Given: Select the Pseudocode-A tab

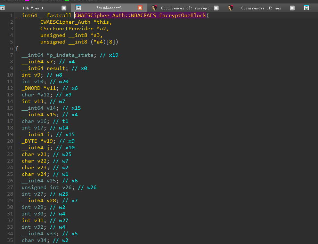Looking at the screenshot, I should coord(109,8).
